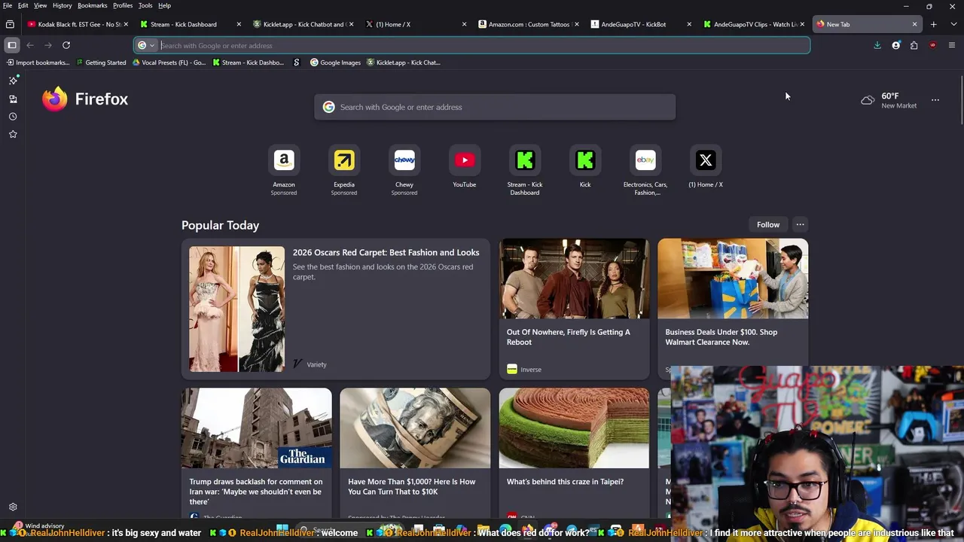Viewport: 964px width, 542px height.
Task: Close the New Tab tab
Action: click(915, 24)
